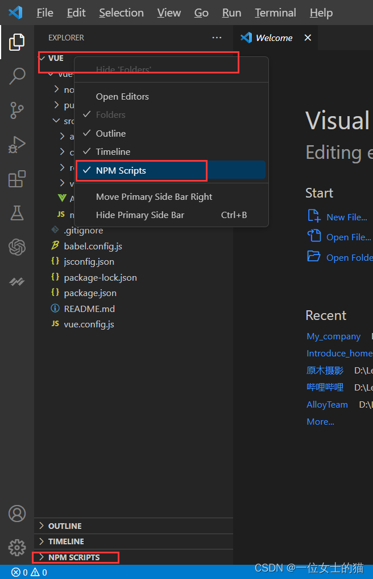Switch to the Welcome tab
The width and height of the screenshot is (373, 579).
pos(274,38)
